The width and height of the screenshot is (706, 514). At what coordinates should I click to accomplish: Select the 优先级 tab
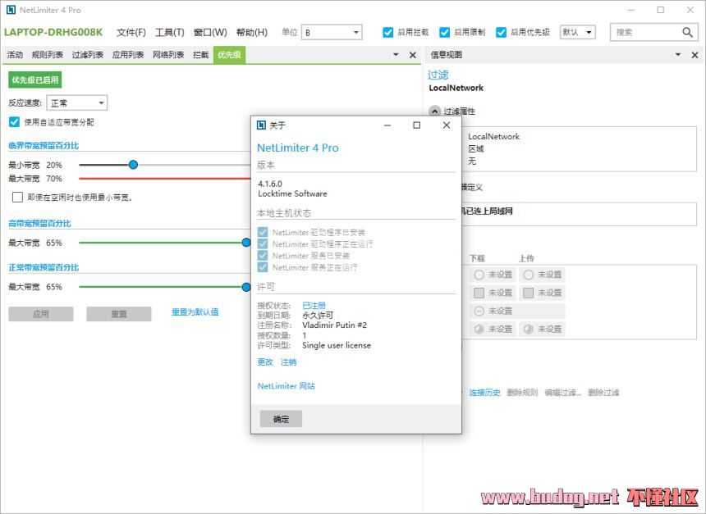[229, 55]
